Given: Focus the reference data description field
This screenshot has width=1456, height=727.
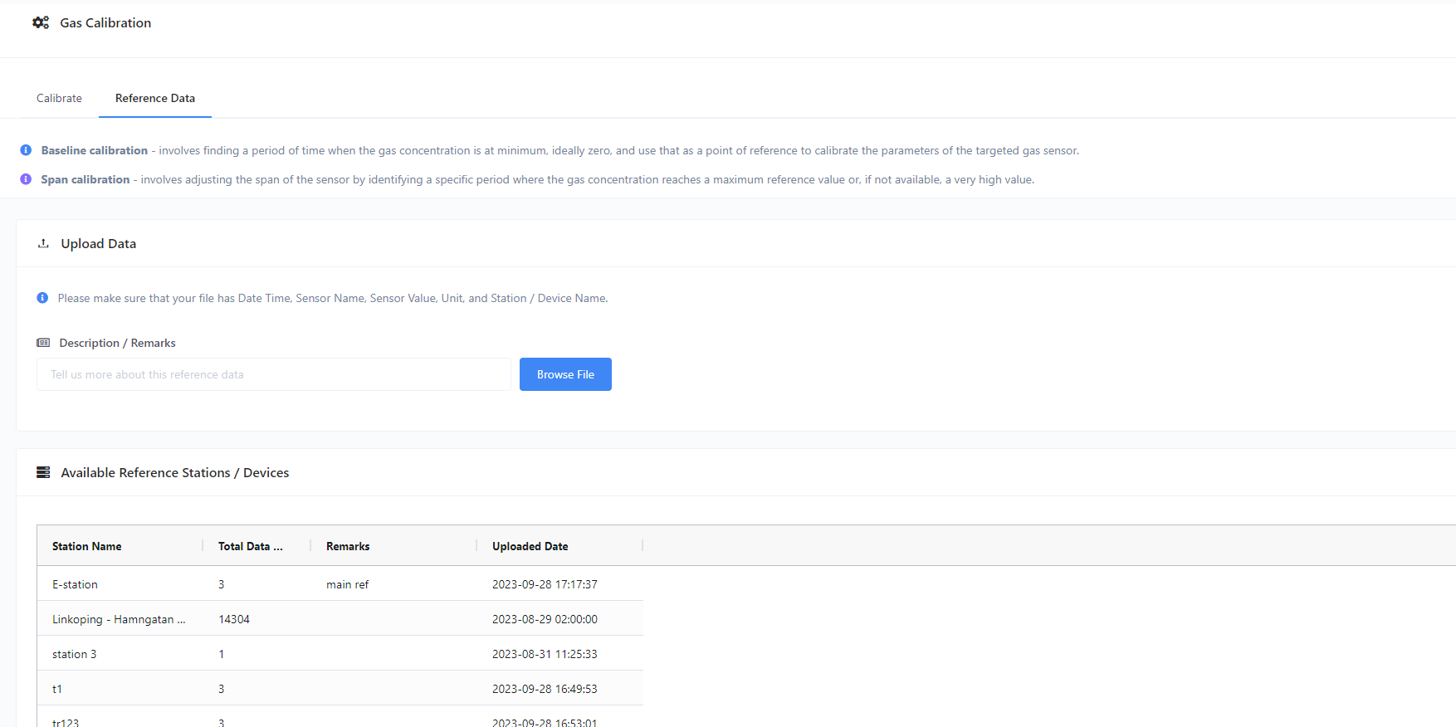Looking at the screenshot, I should [x=274, y=374].
